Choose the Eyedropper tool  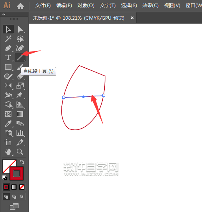(x=8, y=124)
